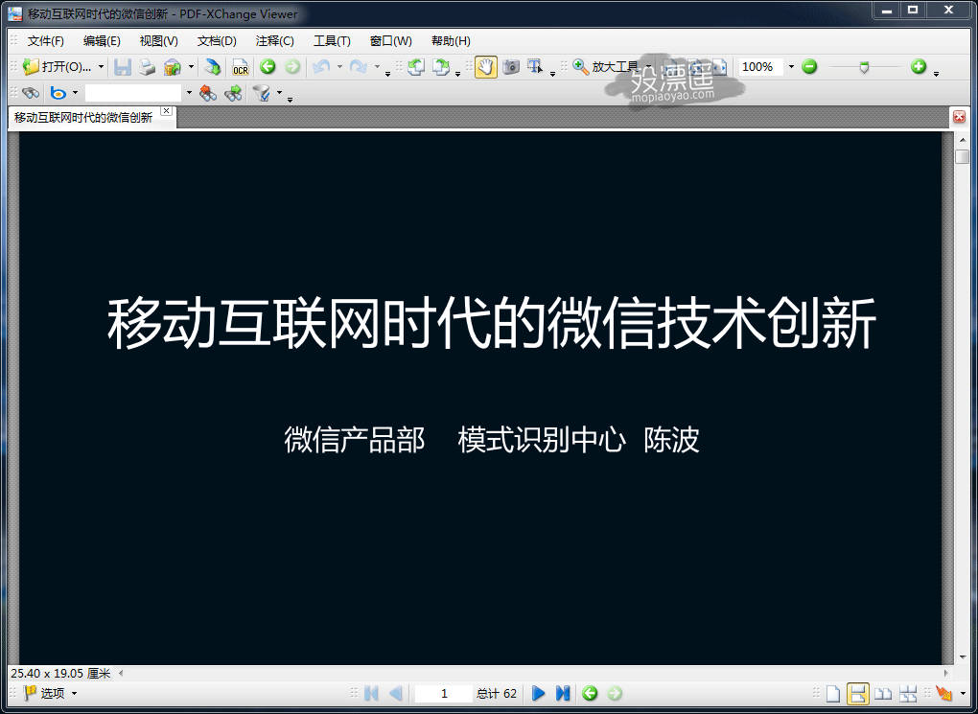Expand the scan icon dropdown arrow
Viewport: 978px width, 714px height.
tap(191, 67)
